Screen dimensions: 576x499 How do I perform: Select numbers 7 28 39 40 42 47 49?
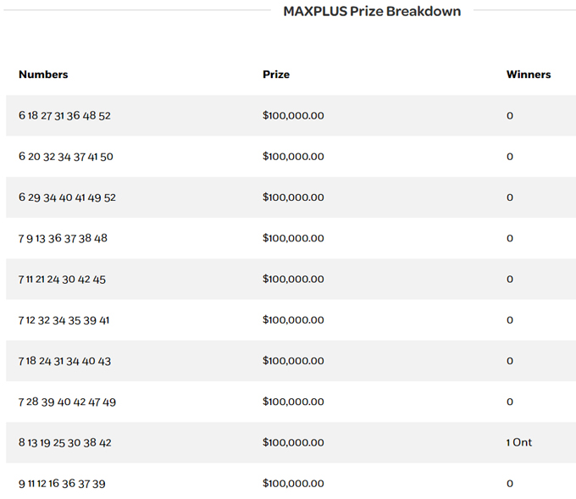[67, 402]
